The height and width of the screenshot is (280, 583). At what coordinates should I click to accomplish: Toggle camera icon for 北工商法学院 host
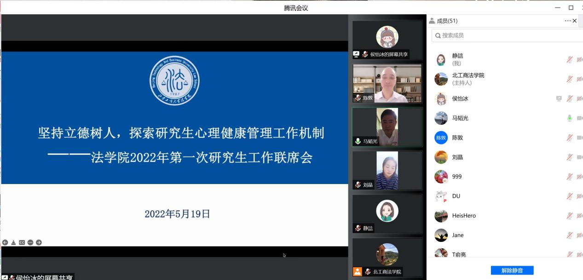click(579, 79)
